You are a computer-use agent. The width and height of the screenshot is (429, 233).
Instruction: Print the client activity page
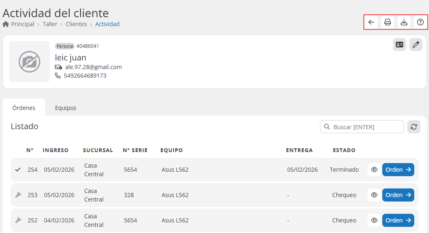[388, 22]
